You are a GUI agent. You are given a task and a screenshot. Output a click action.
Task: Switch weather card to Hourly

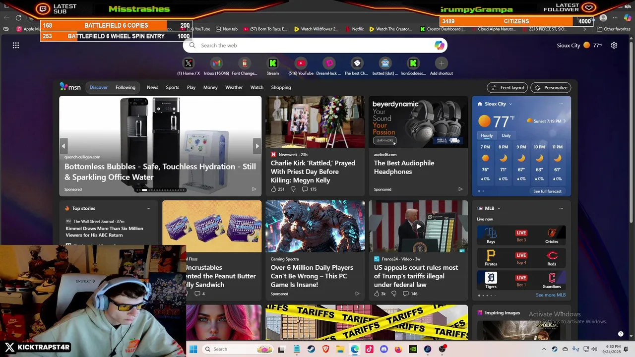pos(487,135)
